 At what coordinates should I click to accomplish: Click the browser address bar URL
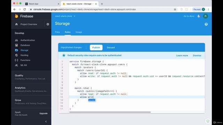(84, 9)
